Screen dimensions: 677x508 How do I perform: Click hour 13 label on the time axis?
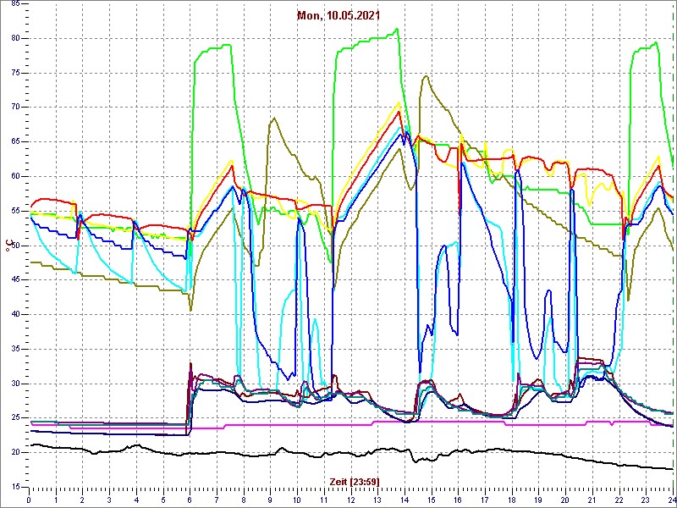377,500
